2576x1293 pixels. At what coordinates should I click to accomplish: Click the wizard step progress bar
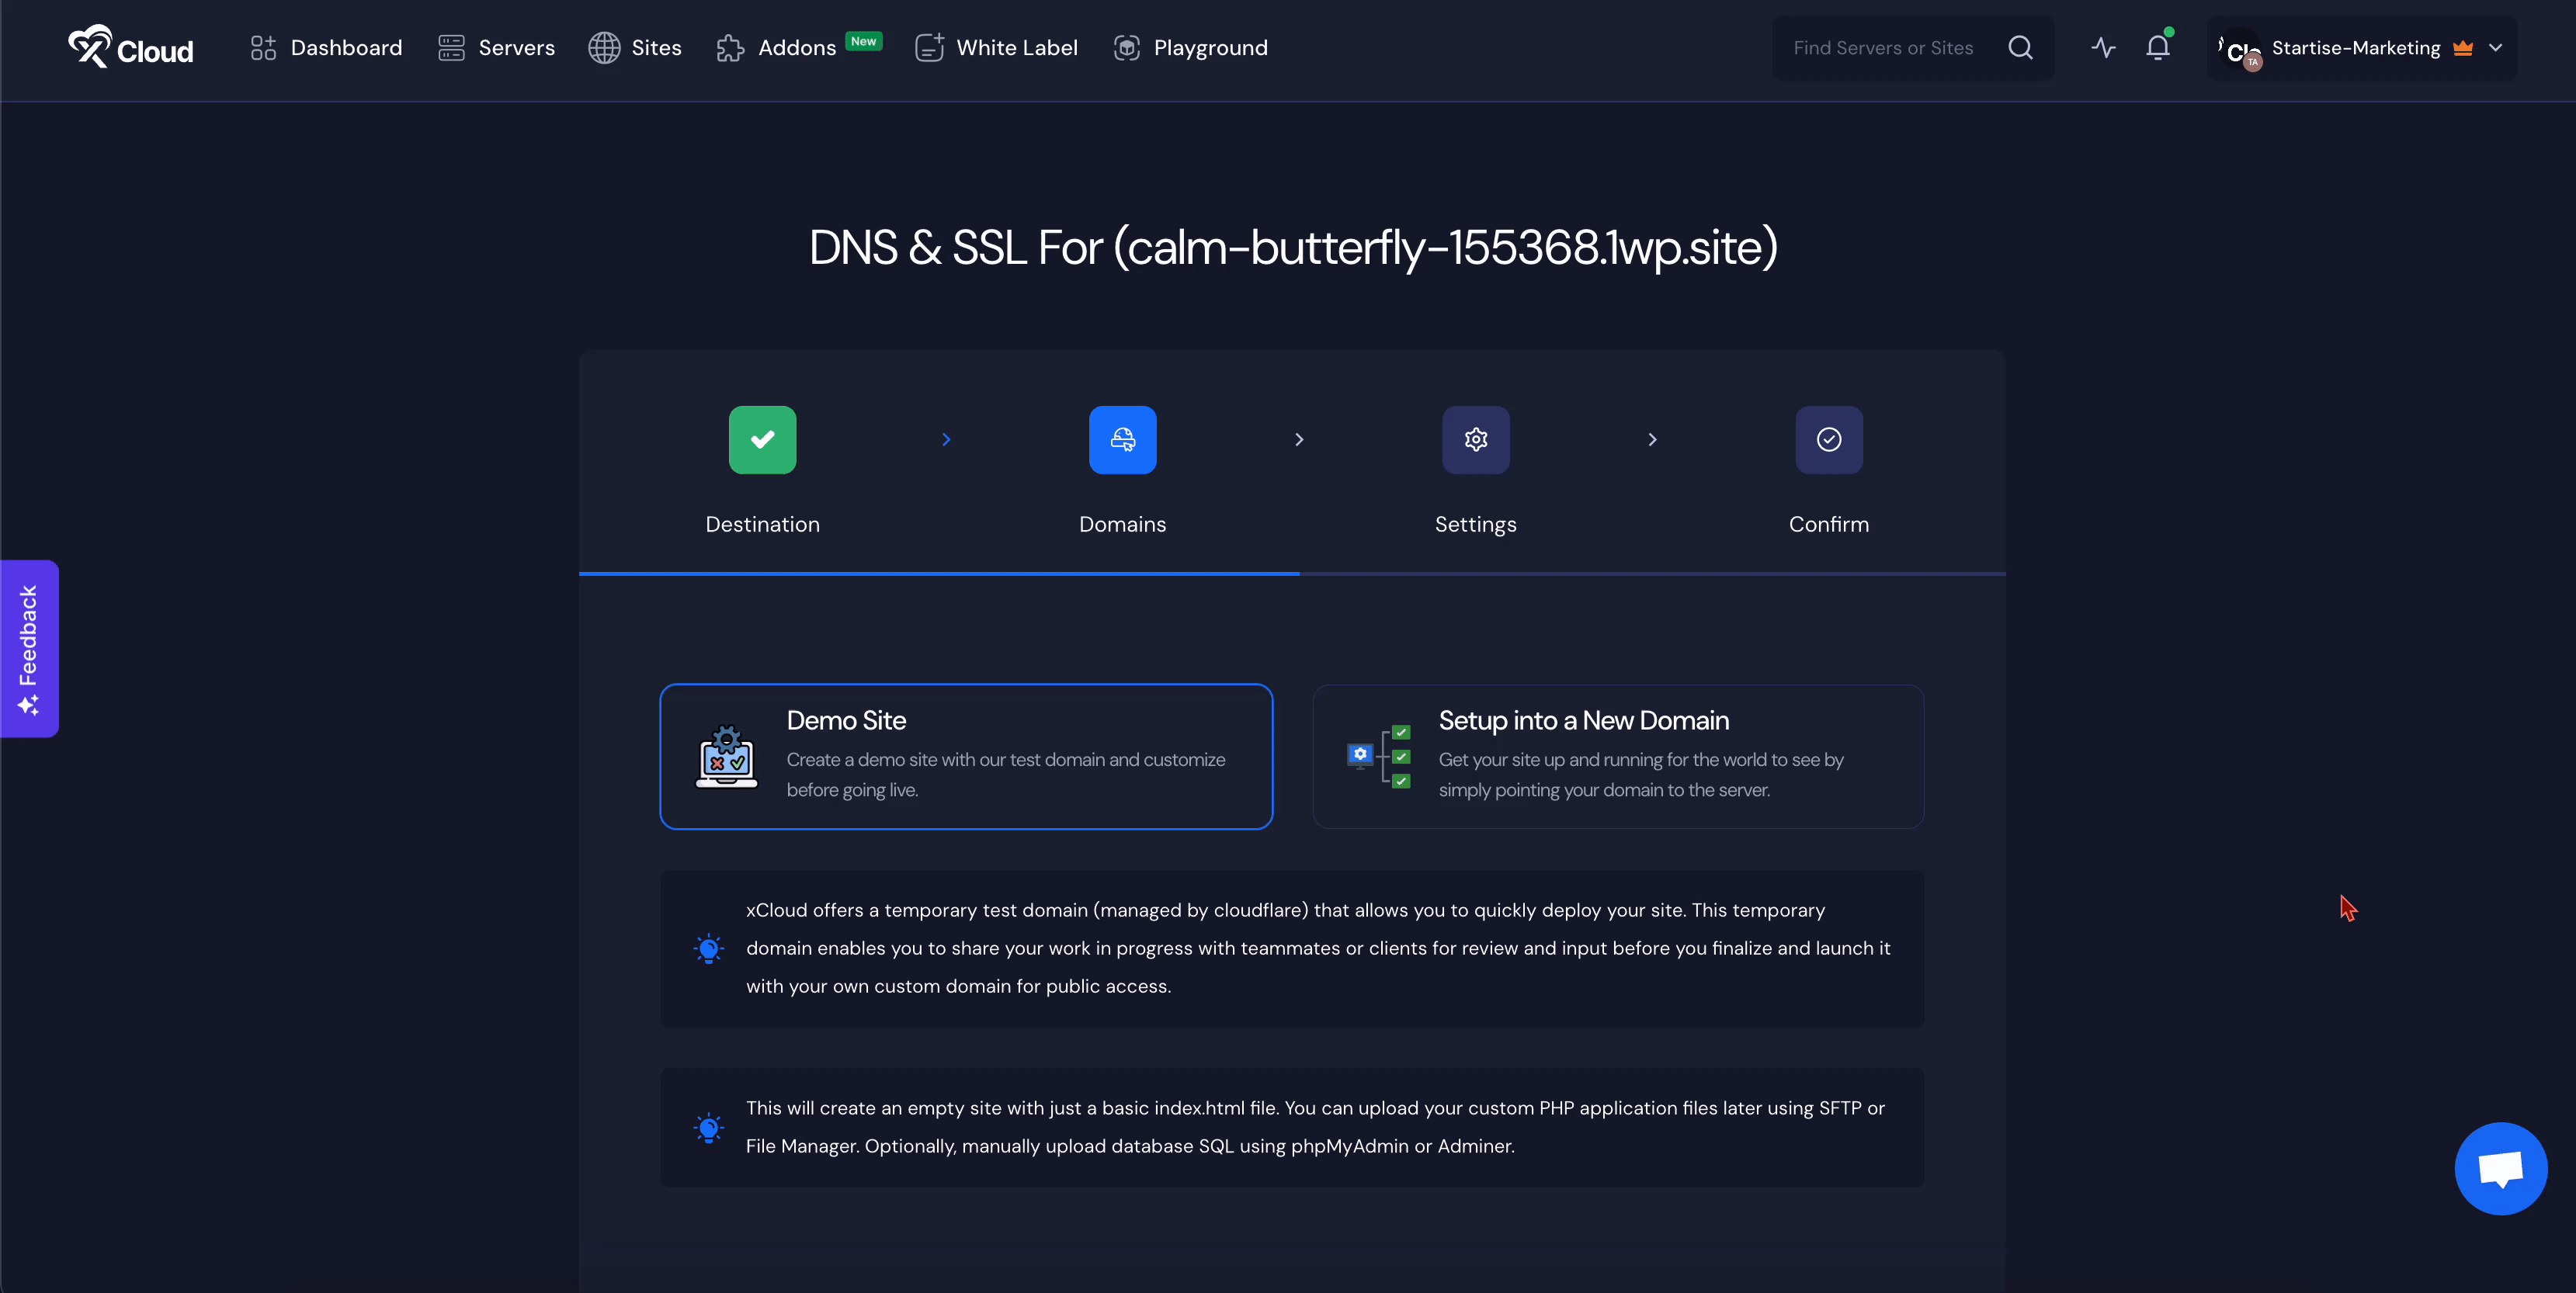tap(1292, 574)
